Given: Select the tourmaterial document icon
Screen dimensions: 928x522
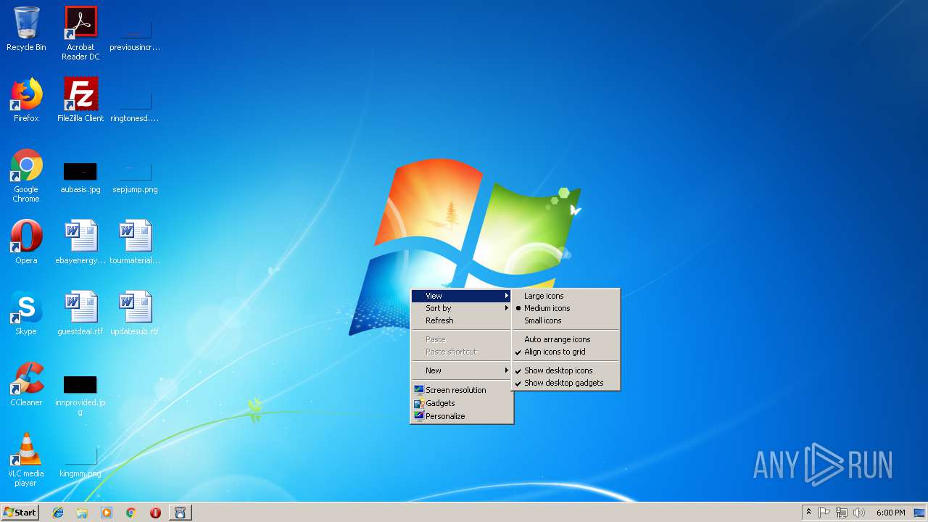Looking at the screenshot, I should (x=135, y=242).
